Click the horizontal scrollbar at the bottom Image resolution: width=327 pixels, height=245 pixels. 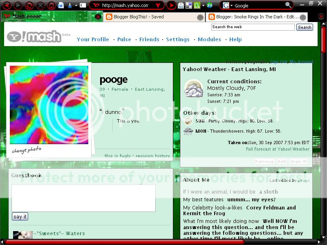coord(124,242)
